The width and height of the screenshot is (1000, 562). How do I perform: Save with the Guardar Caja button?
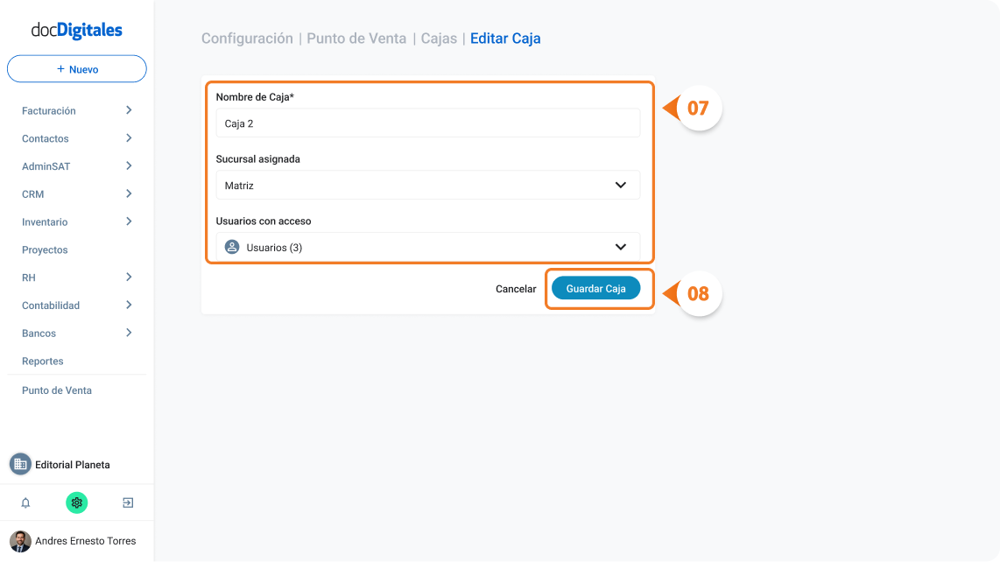tap(595, 288)
